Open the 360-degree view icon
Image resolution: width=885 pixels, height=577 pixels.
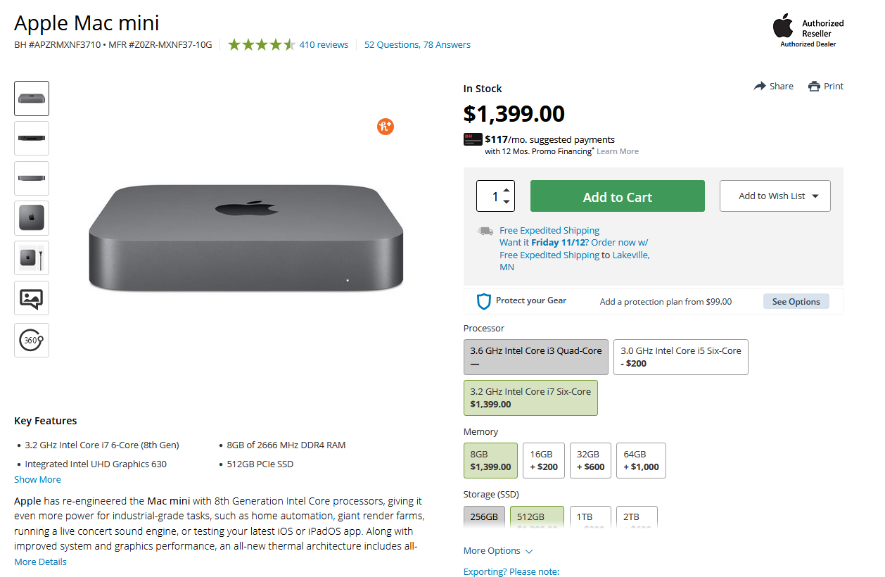(32, 340)
